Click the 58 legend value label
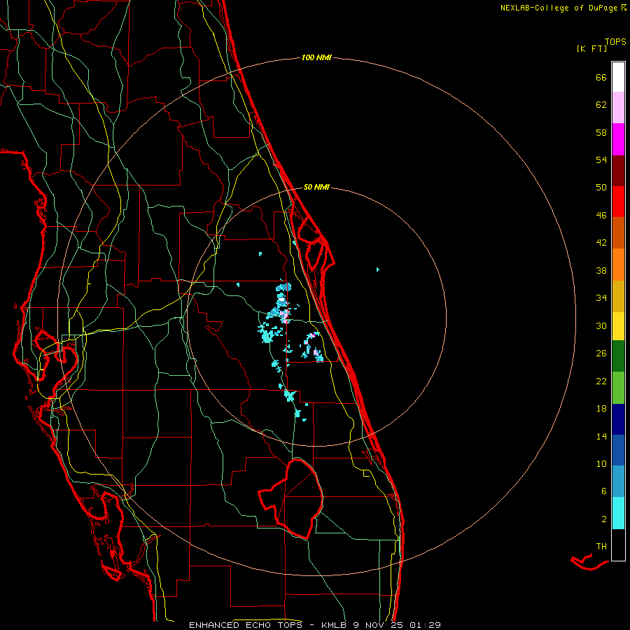The image size is (630, 630). 601,132
